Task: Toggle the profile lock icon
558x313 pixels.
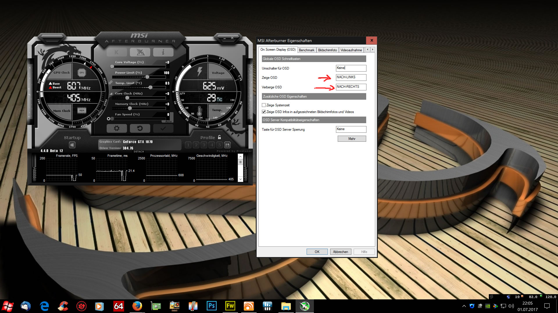Action: (219, 137)
